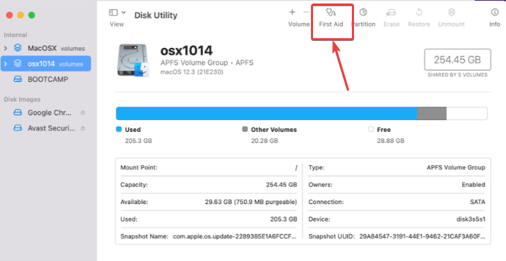Click the '205.3 GB' used legend value
This screenshot has height=261, width=506.
[138, 141]
